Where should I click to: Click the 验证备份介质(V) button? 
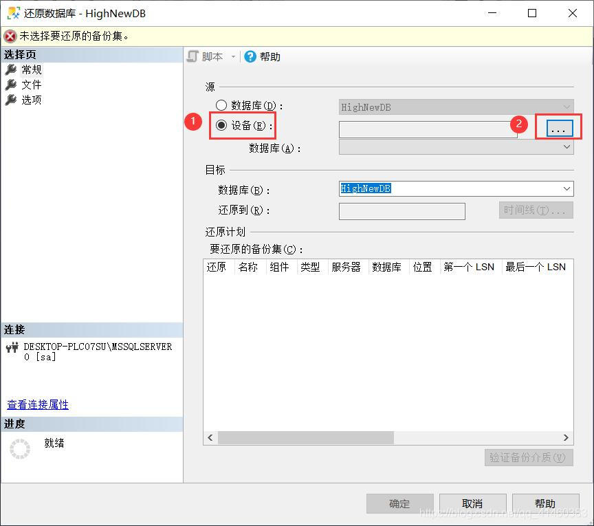click(x=528, y=457)
